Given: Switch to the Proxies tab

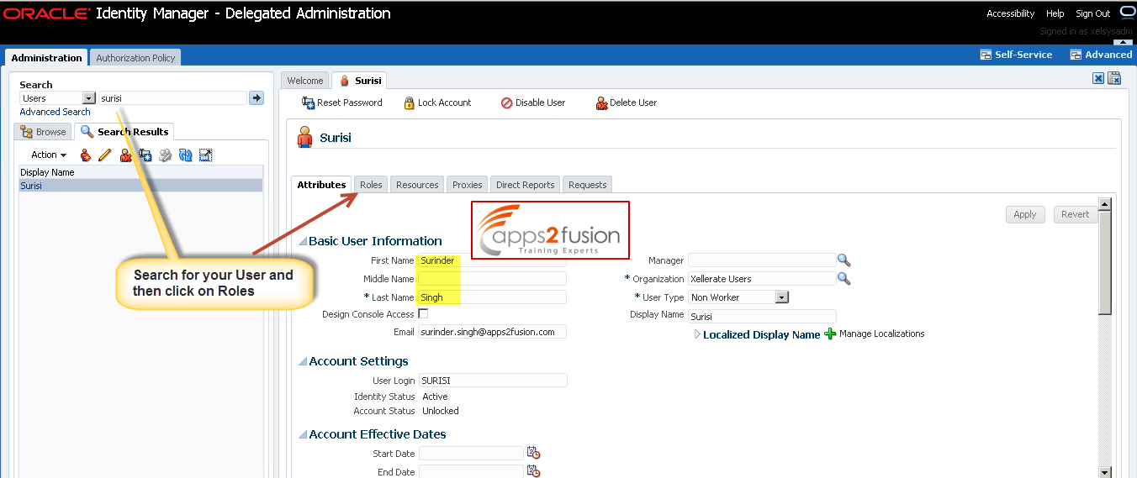Looking at the screenshot, I should [468, 185].
